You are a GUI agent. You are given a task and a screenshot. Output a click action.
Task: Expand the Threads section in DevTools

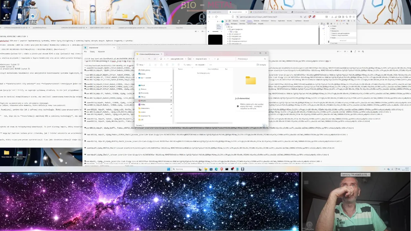coord(334,26)
